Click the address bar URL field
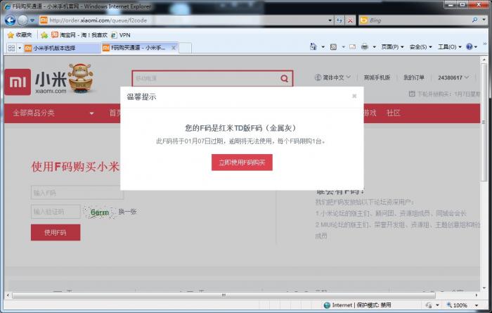This screenshot has height=313, width=492. [186, 20]
